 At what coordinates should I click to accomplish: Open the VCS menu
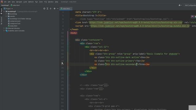[x=45, y=2]
